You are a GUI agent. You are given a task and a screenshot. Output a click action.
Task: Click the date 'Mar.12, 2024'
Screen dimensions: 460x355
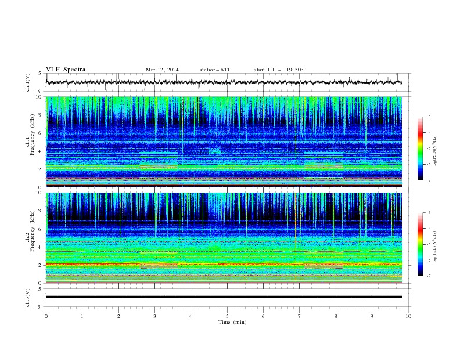click(x=162, y=70)
